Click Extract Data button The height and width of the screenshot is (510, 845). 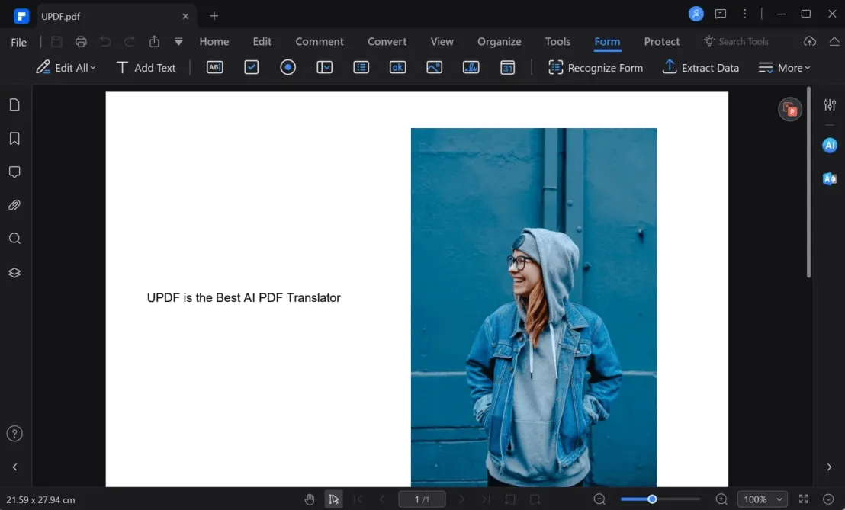(x=700, y=68)
